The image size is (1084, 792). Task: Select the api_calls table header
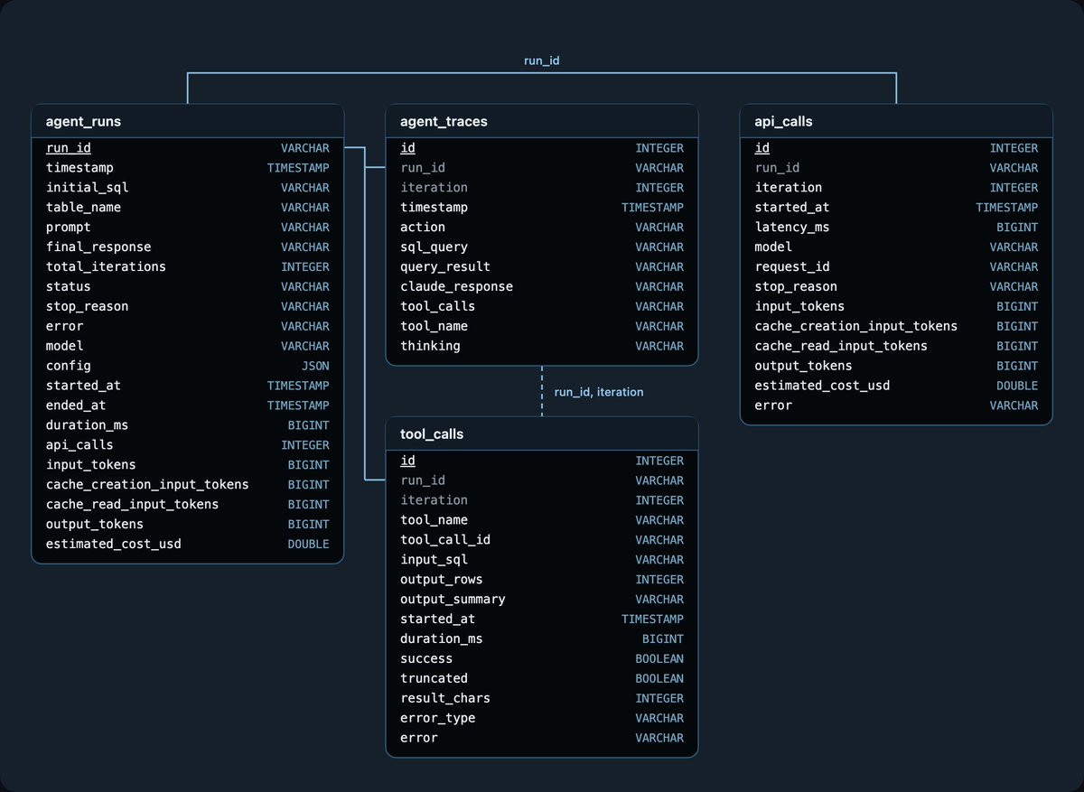pos(896,121)
